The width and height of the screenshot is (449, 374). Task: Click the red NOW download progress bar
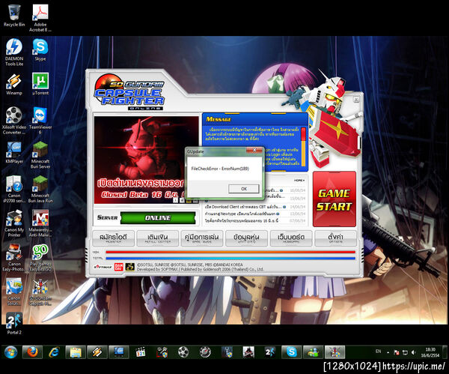(x=230, y=252)
